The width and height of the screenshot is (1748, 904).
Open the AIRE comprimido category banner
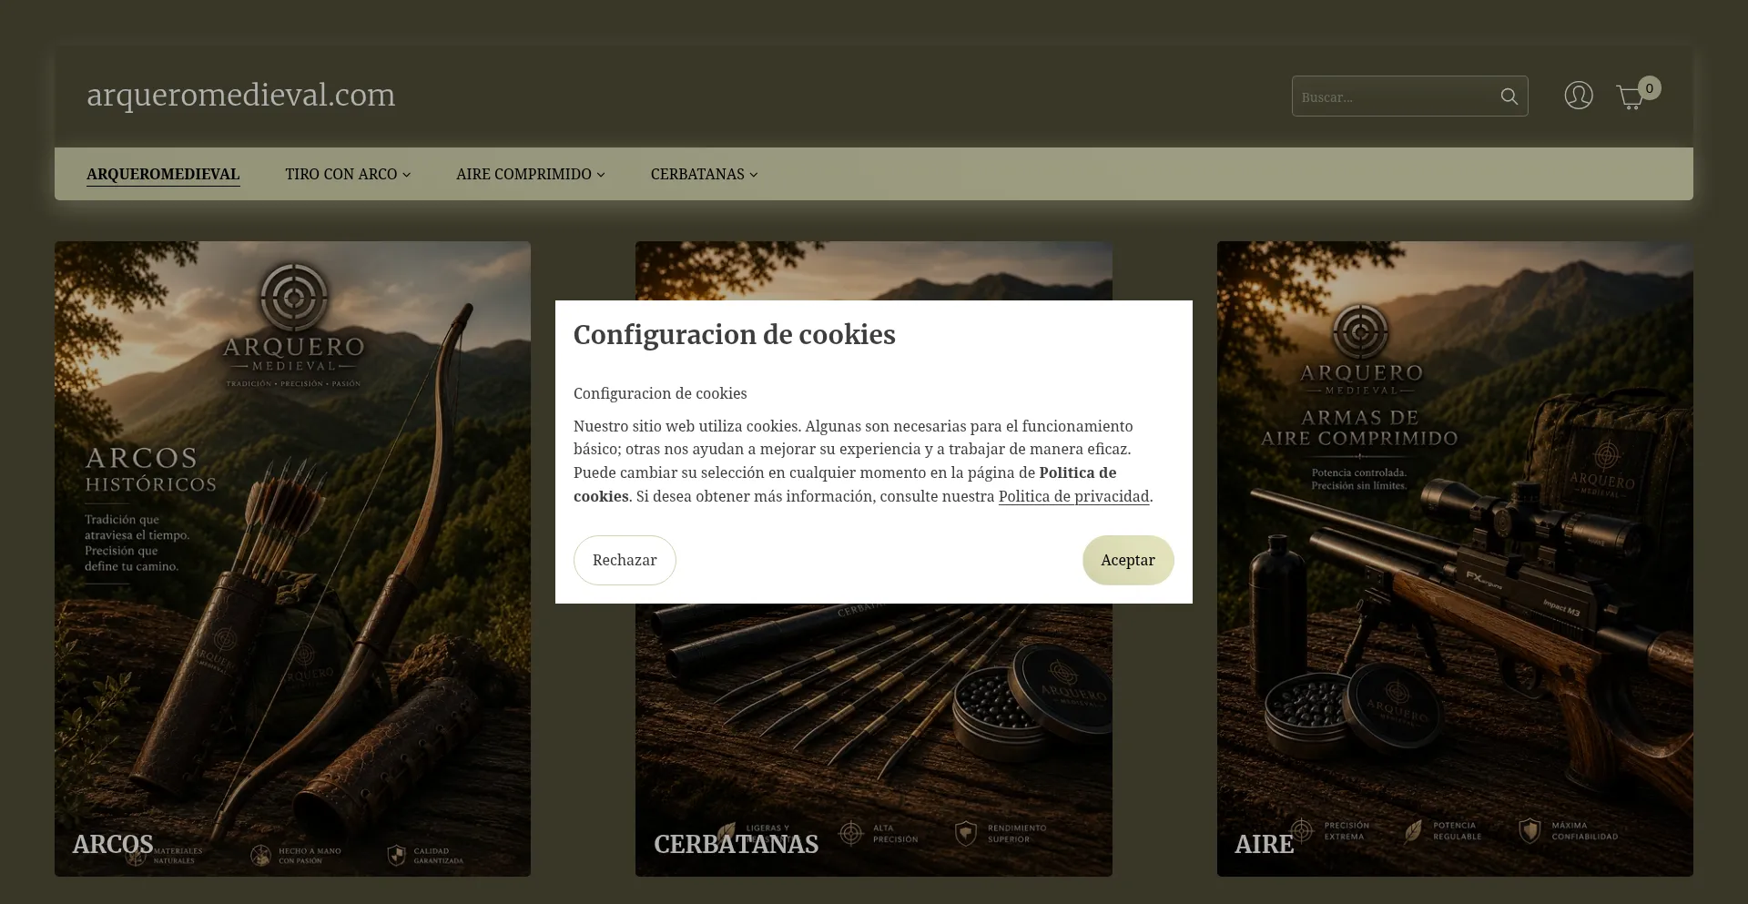pos(1455,559)
